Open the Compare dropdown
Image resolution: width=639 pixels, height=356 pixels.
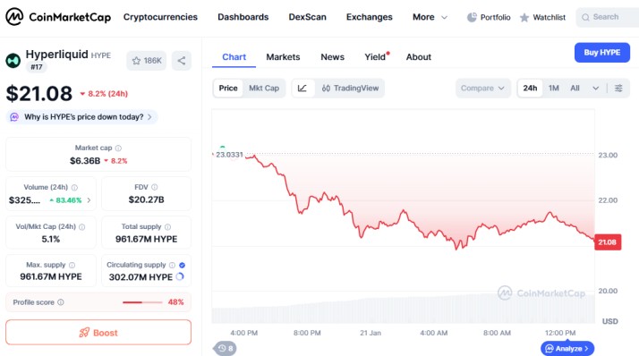click(482, 88)
